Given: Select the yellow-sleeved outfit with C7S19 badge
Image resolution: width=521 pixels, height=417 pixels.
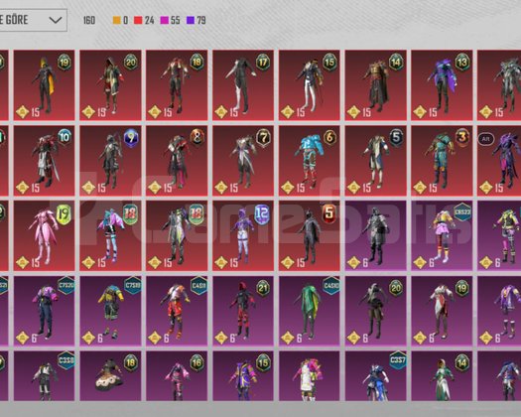Looking at the screenshot, I should pos(110,311).
